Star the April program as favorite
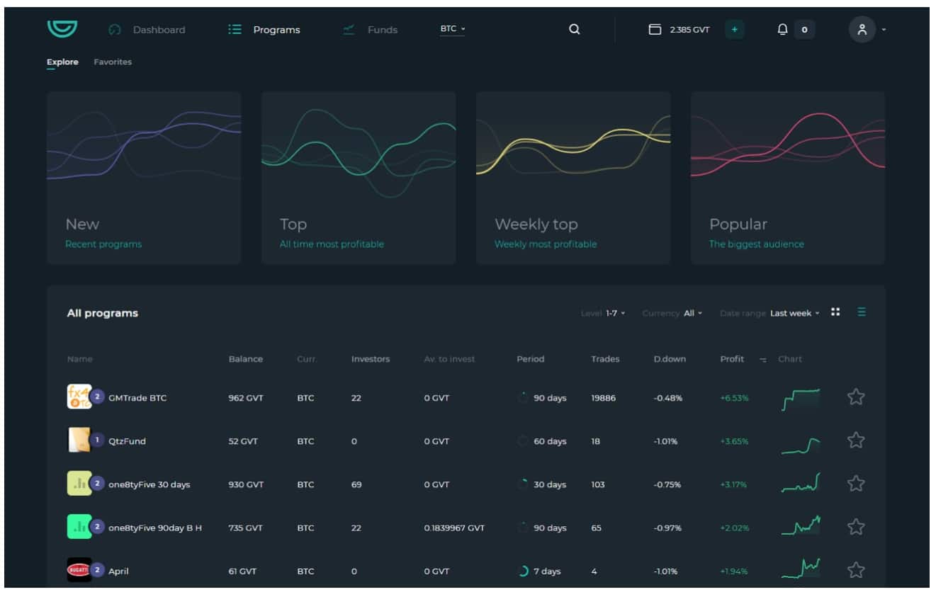This screenshot has height=597, width=936. [x=856, y=570]
